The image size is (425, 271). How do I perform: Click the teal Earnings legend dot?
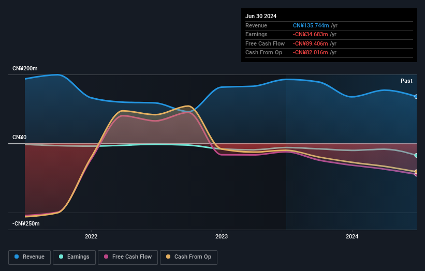(x=61, y=257)
